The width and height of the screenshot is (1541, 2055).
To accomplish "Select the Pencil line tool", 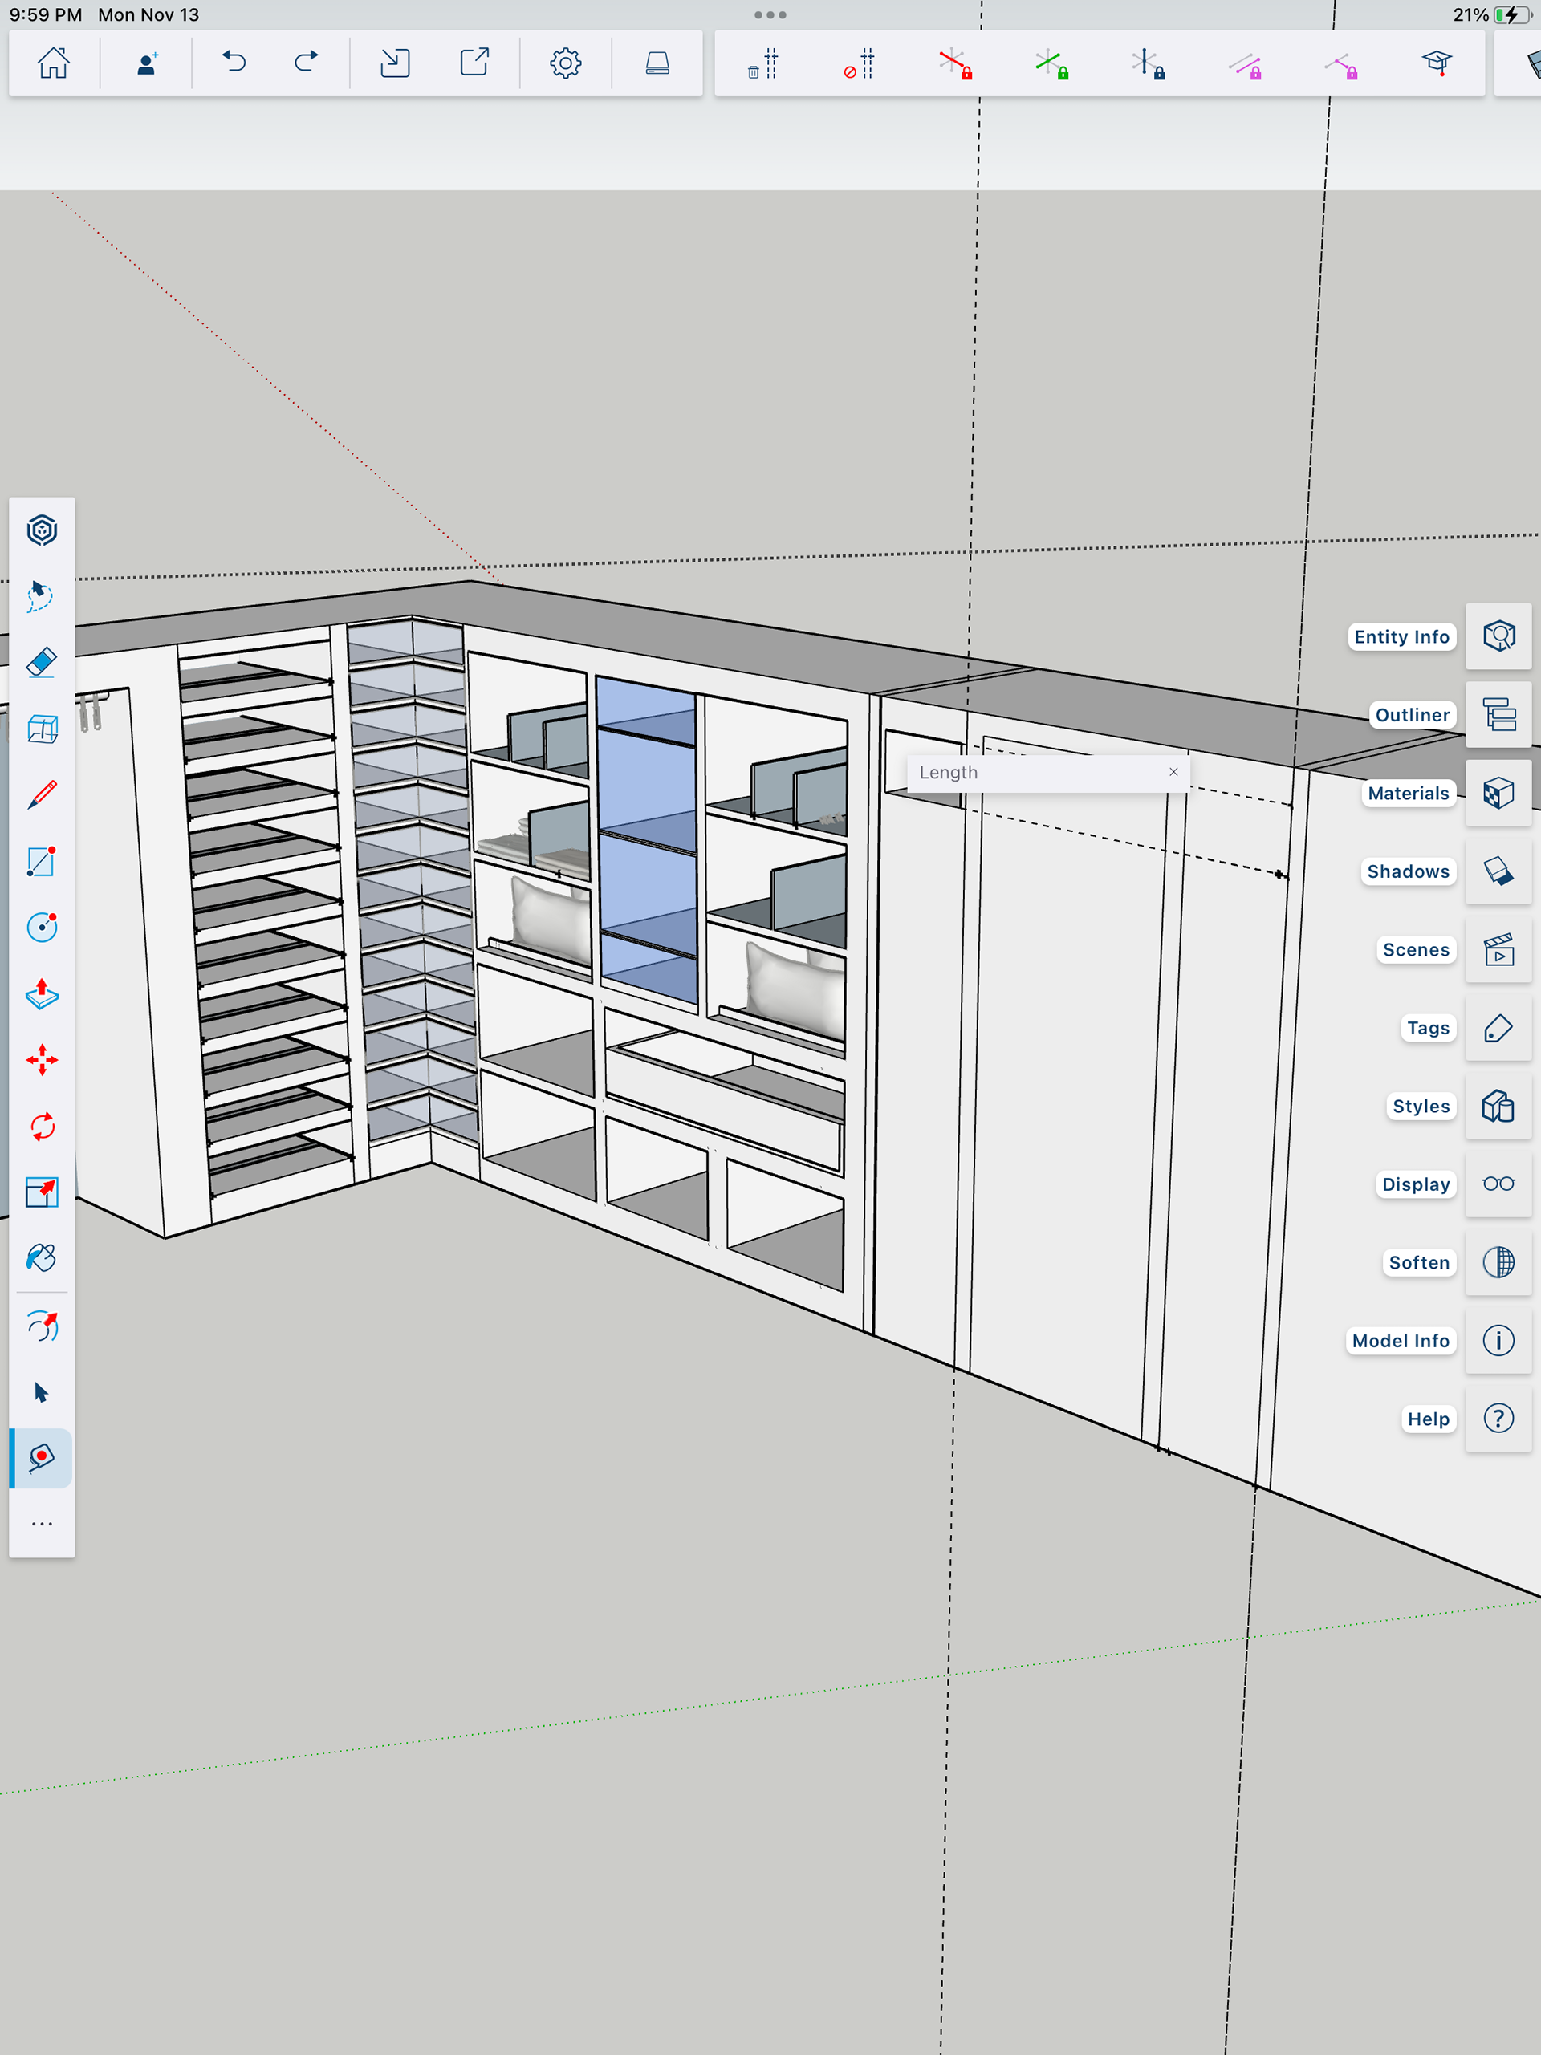I will [42, 795].
